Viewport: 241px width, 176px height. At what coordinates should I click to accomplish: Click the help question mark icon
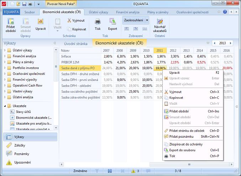click(x=225, y=12)
